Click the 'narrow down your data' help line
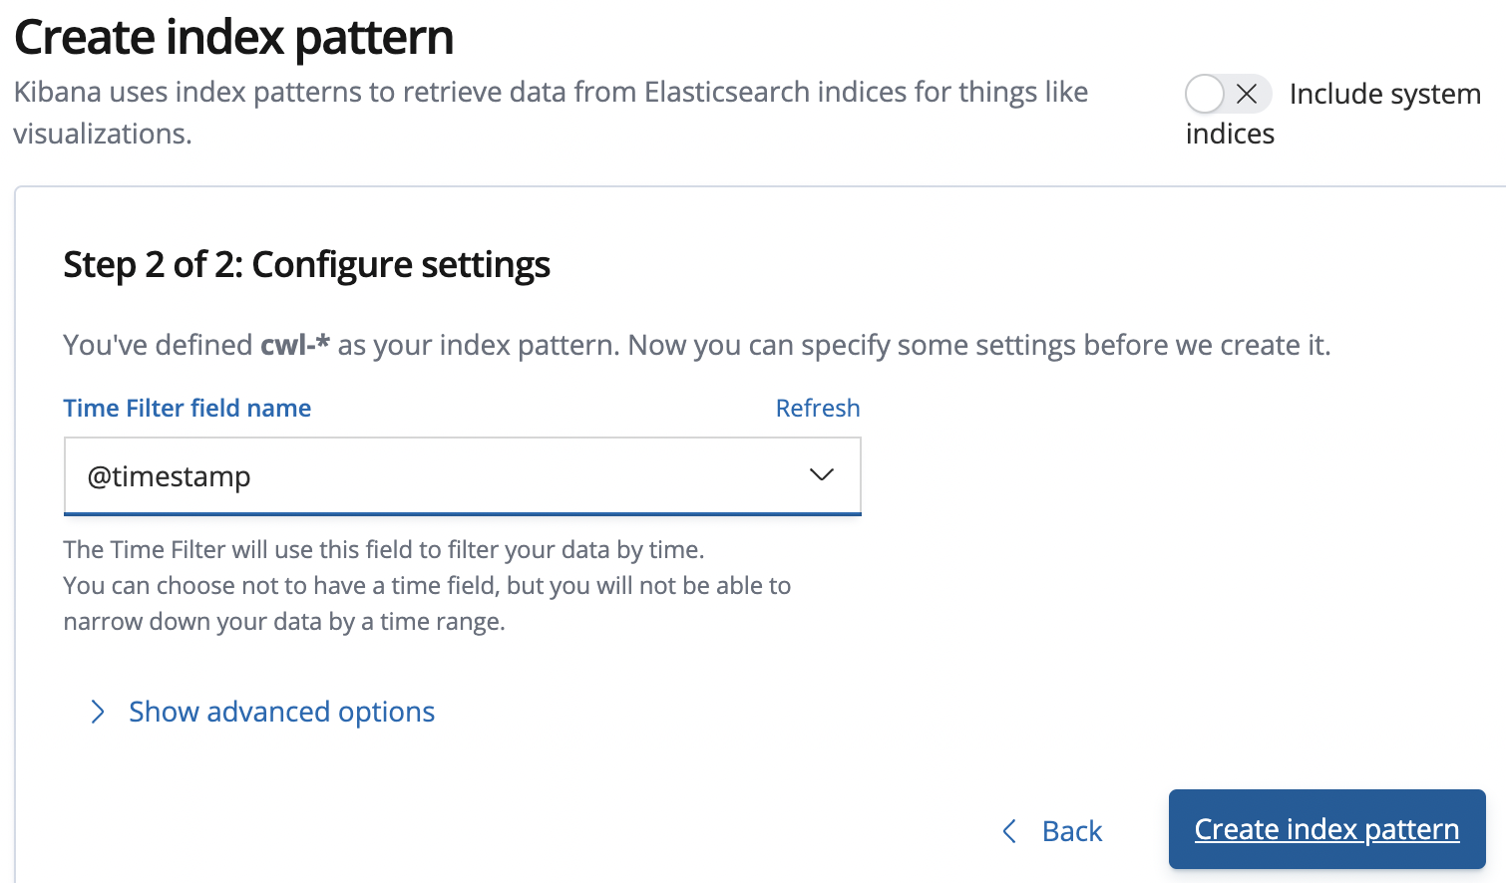This screenshot has width=1506, height=883. coord(284,622)
